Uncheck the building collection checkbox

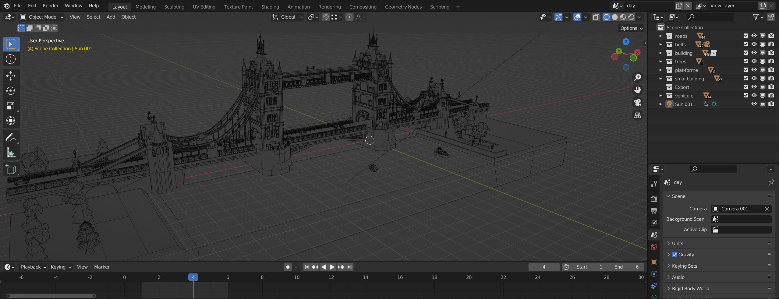pos(745,53)
